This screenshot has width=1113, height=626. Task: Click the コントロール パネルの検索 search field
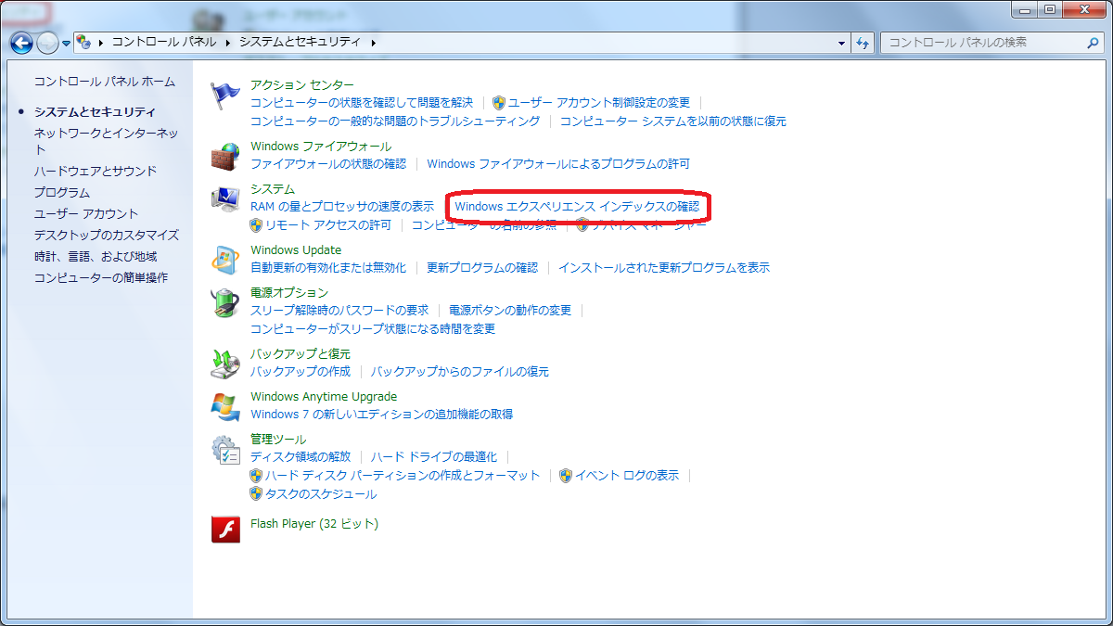tap(983, 43)
